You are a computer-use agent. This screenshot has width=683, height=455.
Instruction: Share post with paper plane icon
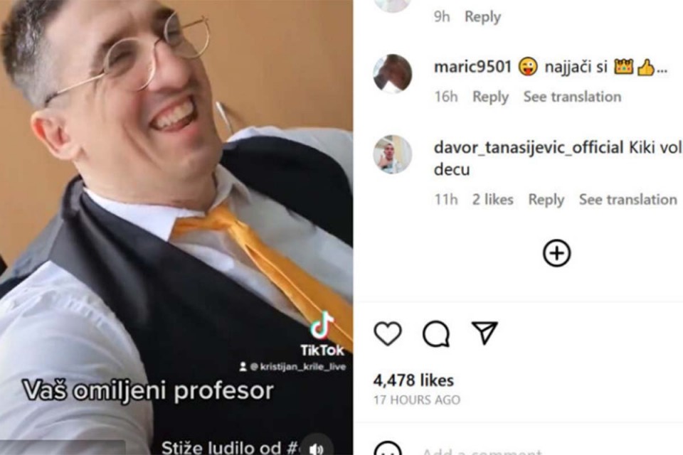point(485,333)
